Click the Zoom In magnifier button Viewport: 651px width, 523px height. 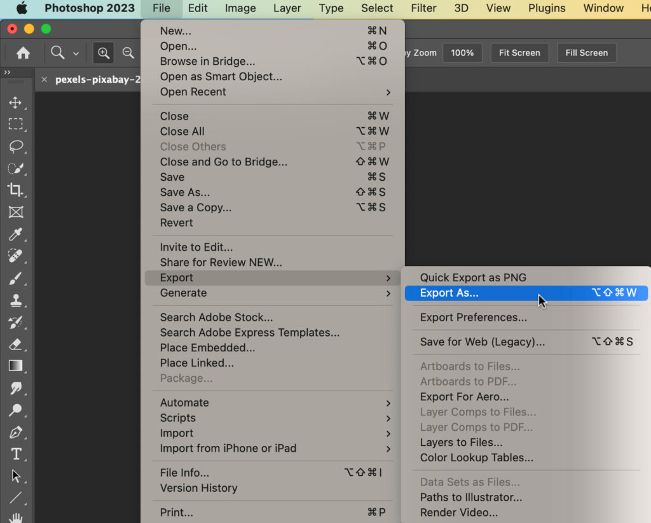point(104,53)
